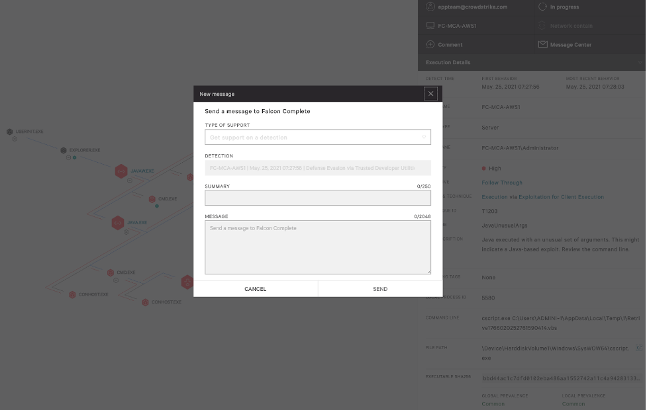Click the JavaUnusualArgs value
Viewport: 647px width, 410px height.
pos(504,225)
